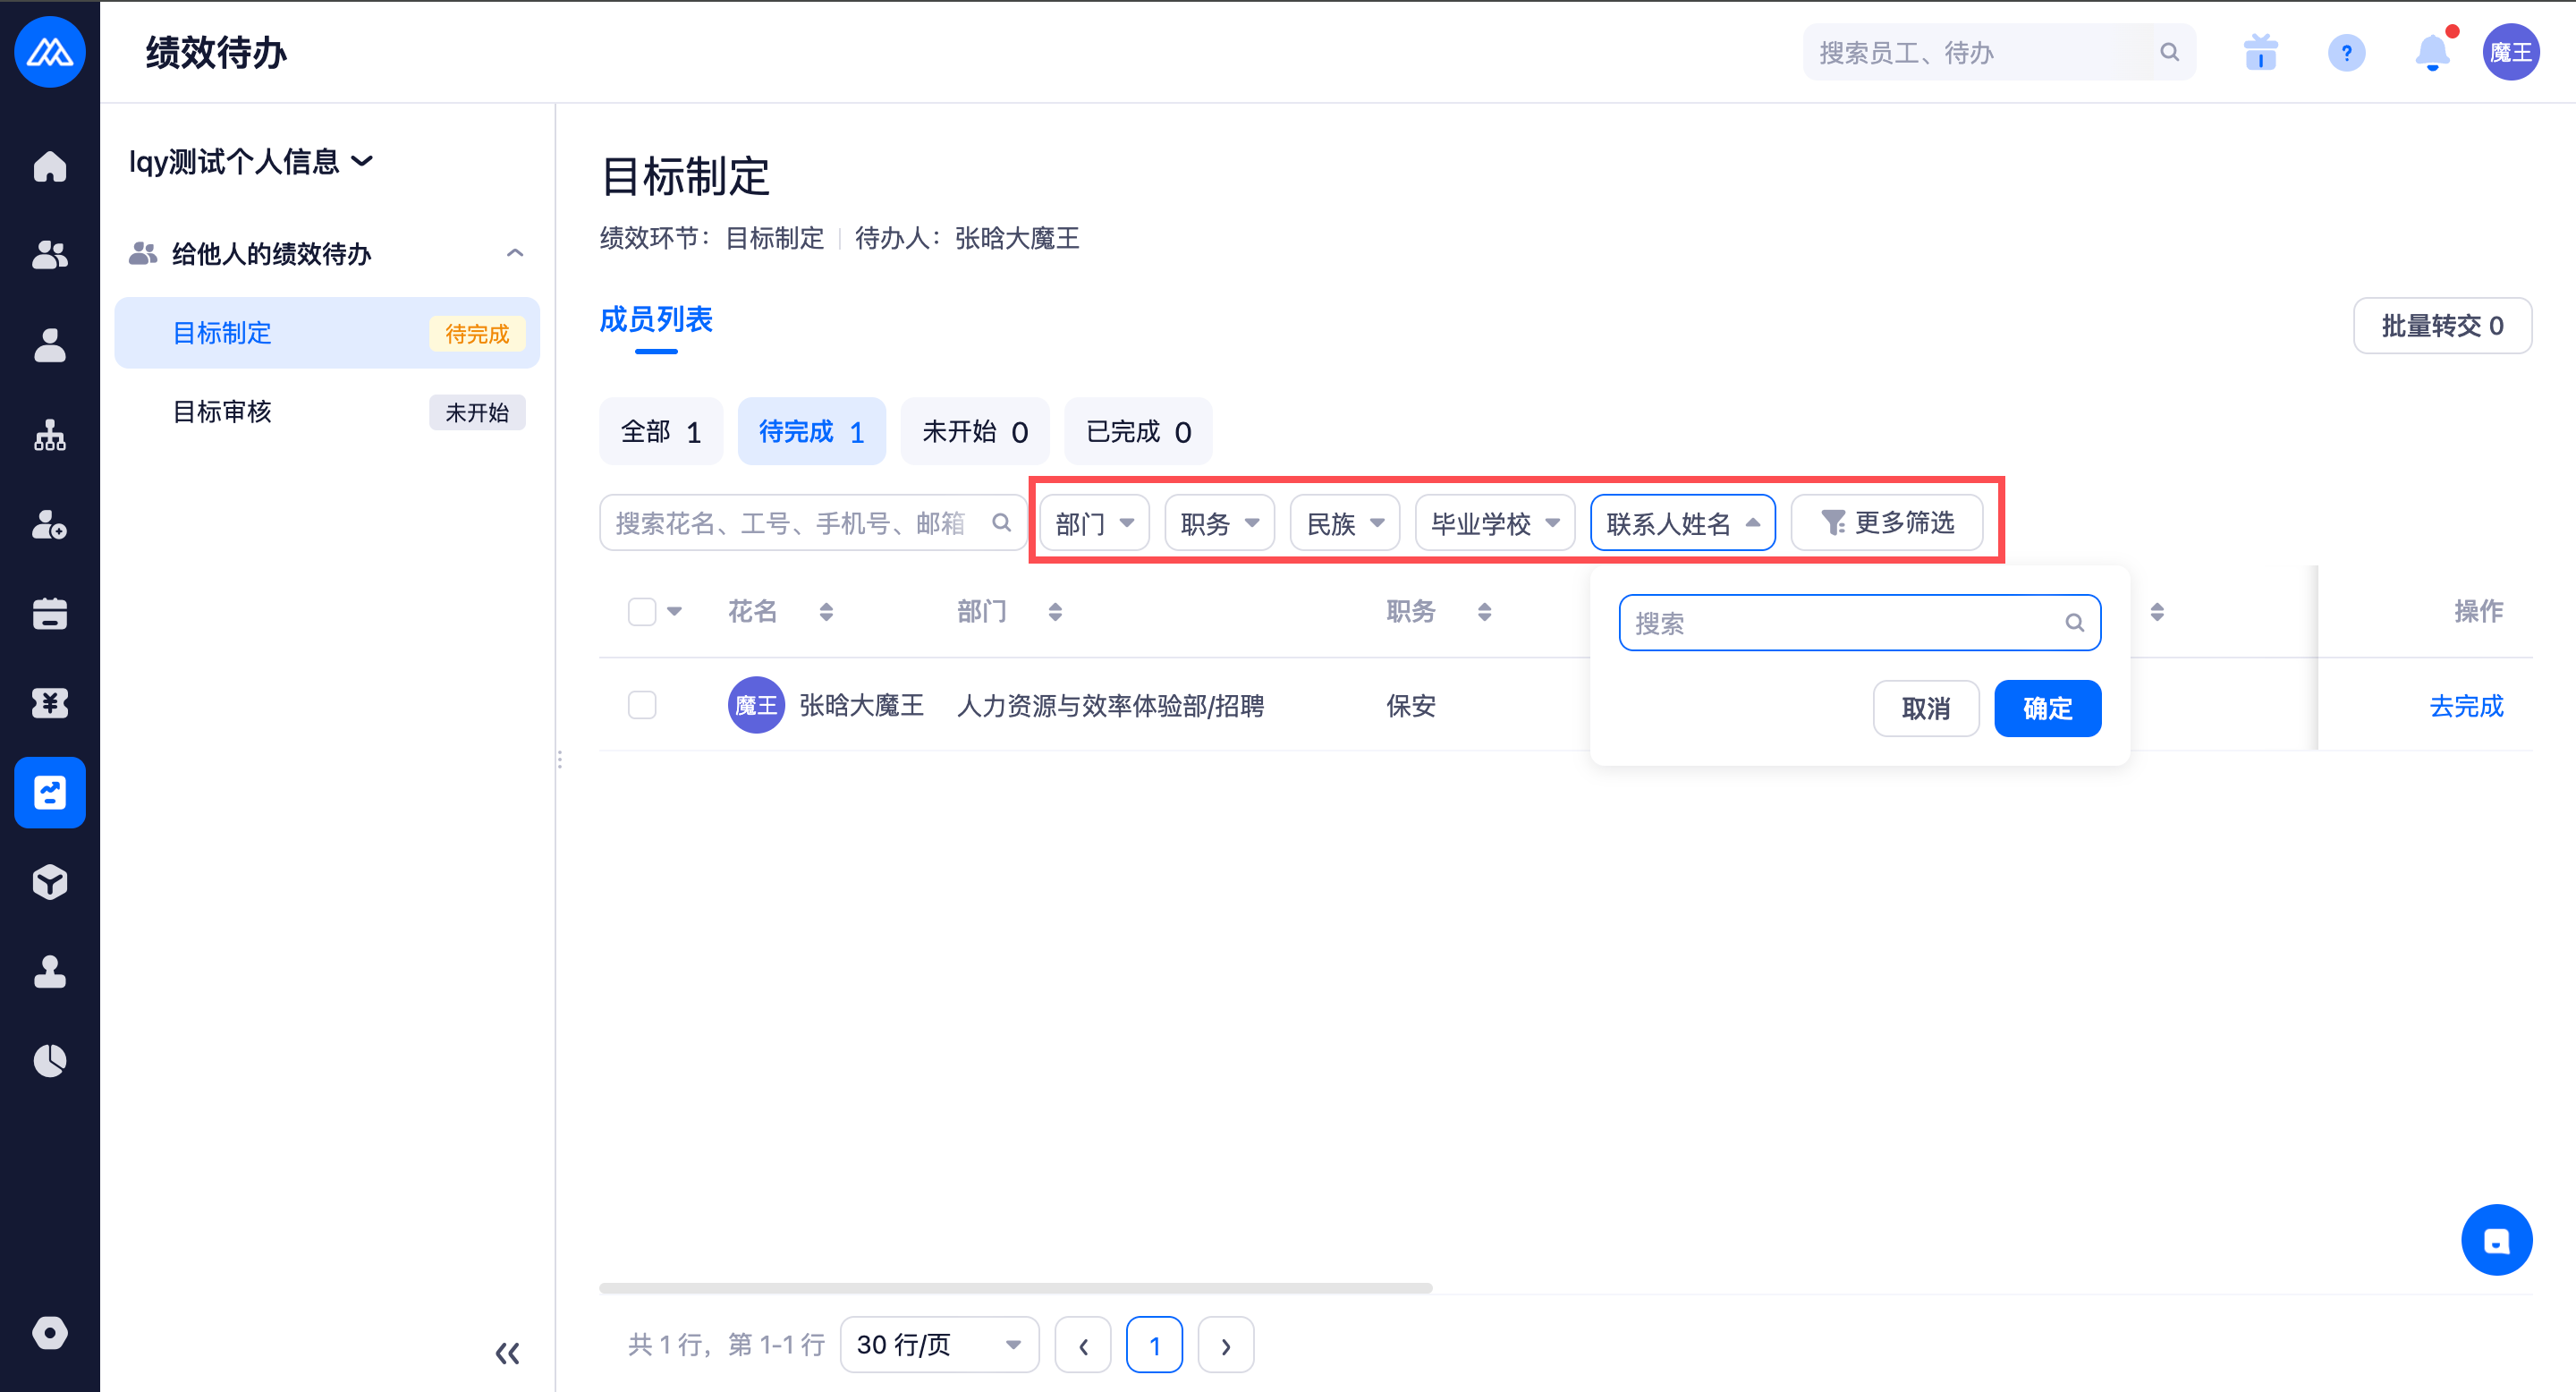The width and height of the screenshot is (2576, 1392).
Task: Open the gift icon in header
Action: (x=2260, y=52)
